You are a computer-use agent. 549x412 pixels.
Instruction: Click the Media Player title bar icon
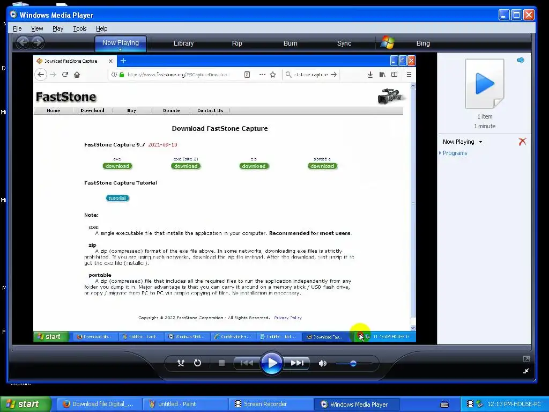pos(13,14)
